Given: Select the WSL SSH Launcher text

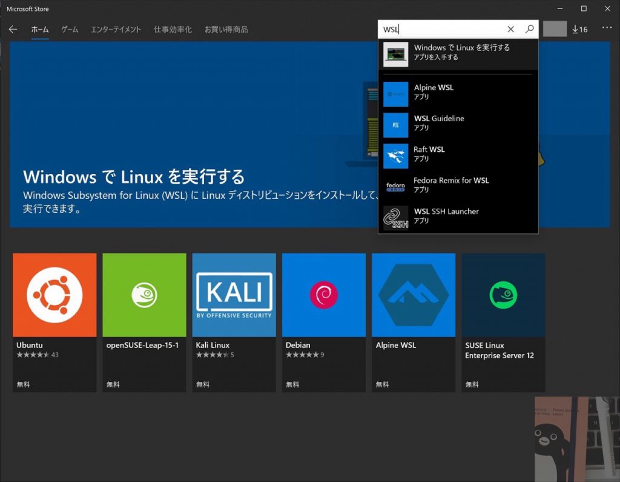Looking at the screenshot, I should pyautogui.click(x=446, y=211).
